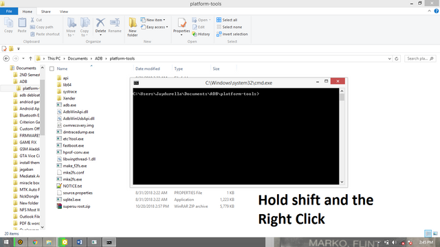Click the Search platform-tools field

point(420,58)
